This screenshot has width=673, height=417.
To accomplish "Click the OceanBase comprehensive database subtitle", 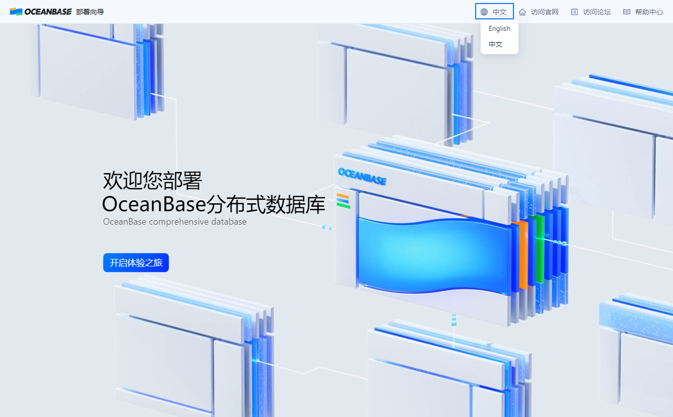I will point(174,222).
